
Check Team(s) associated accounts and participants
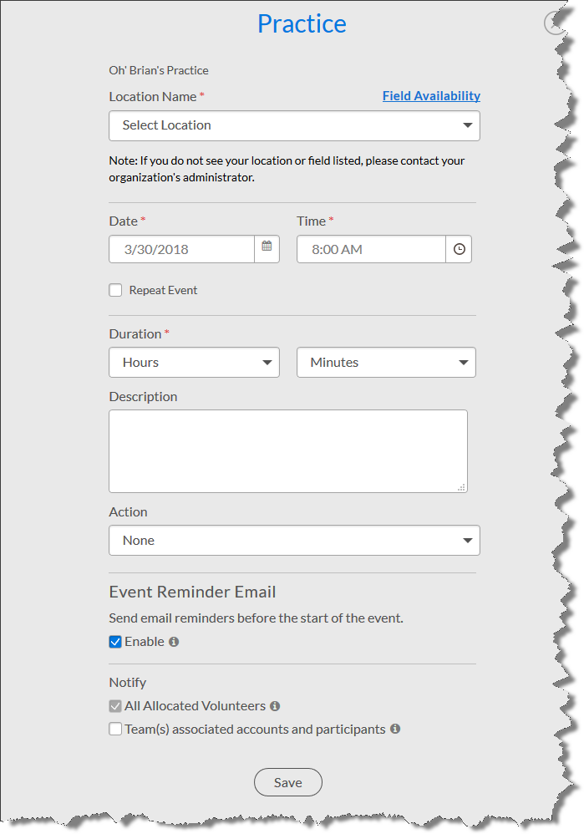click(116, 729)
